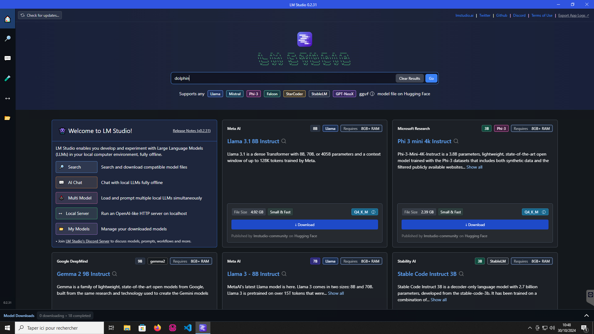Open the Playground pencil sidebar icon
The image size is (594, 334).
point(7,78)
